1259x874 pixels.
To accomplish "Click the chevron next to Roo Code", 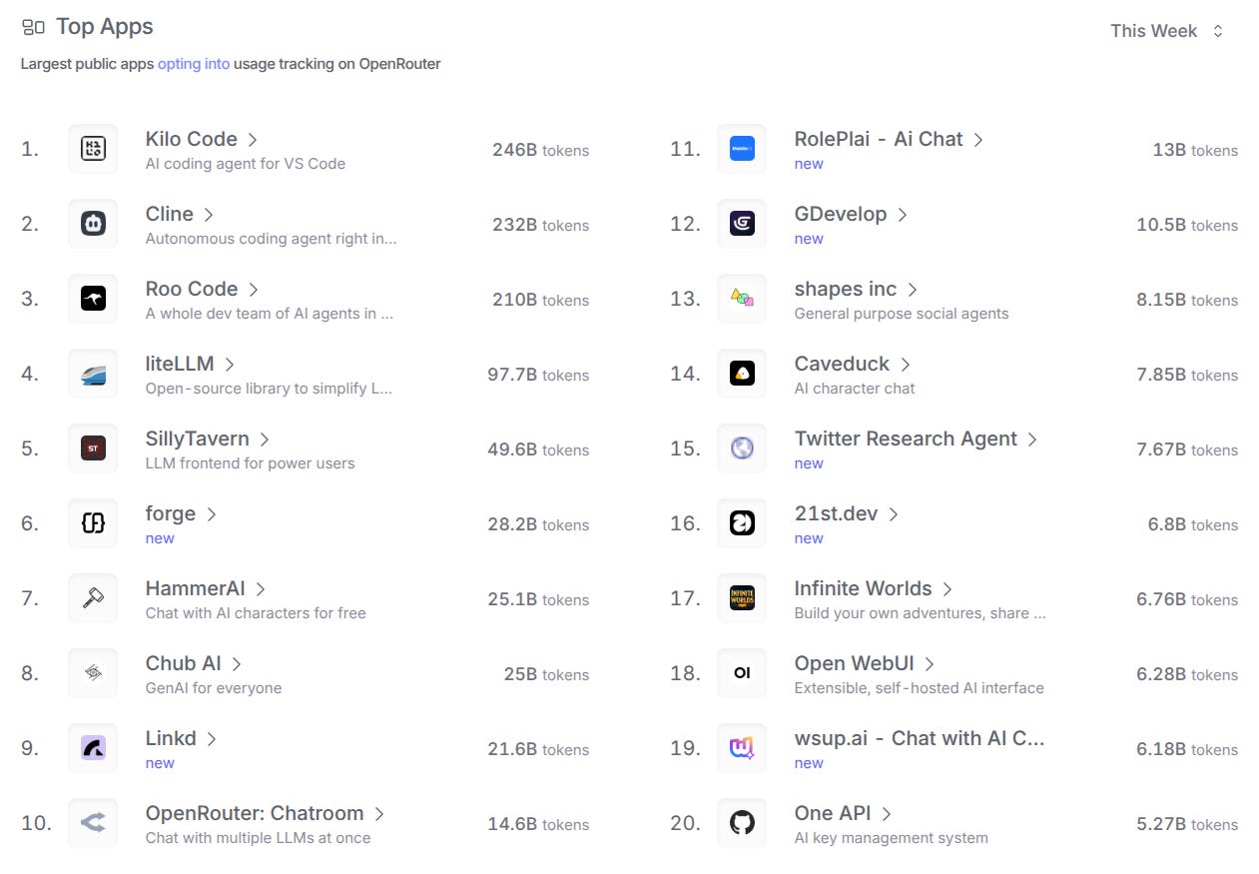I will 254,290.
